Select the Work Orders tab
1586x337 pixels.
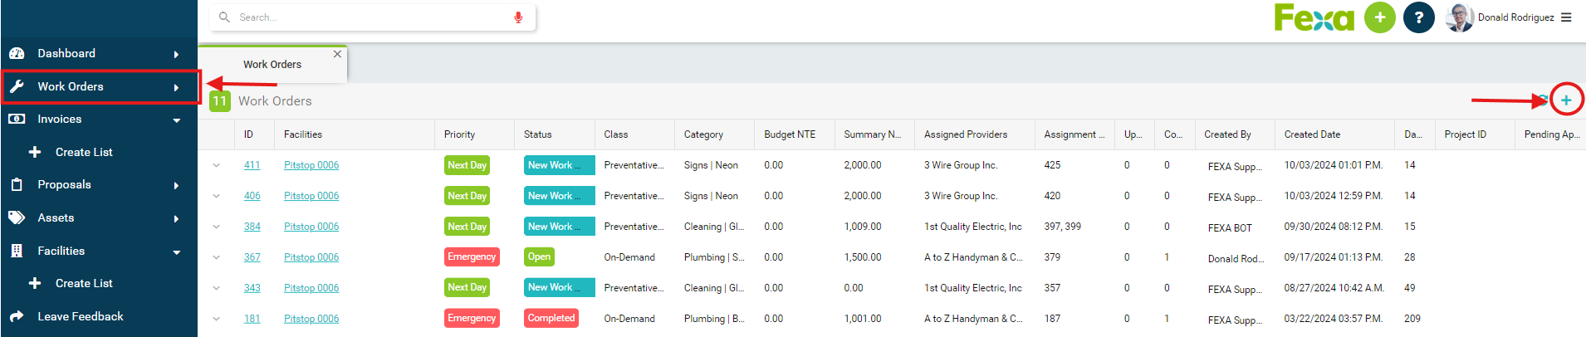pos(272,65)
